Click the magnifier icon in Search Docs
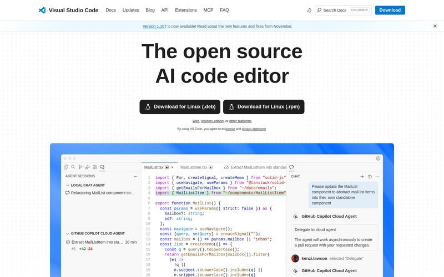444x277 pixels. pyautogui.click(x=319, y=10)
